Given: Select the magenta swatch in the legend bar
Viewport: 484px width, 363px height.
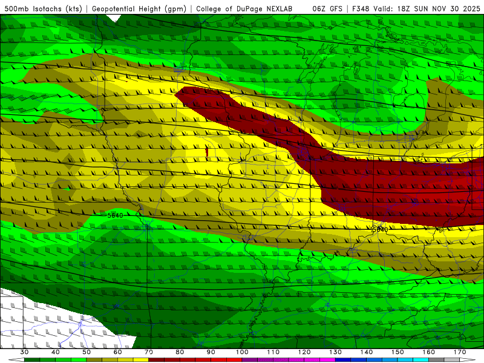Looking at the screenshot, I should (327, 360).
